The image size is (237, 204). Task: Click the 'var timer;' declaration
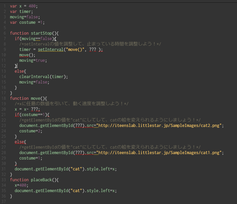click(21, 11)
